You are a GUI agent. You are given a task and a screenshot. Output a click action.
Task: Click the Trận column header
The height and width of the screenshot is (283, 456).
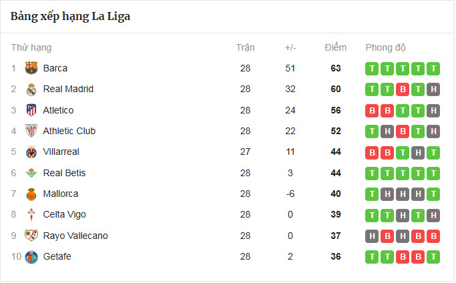pos(245,48)
